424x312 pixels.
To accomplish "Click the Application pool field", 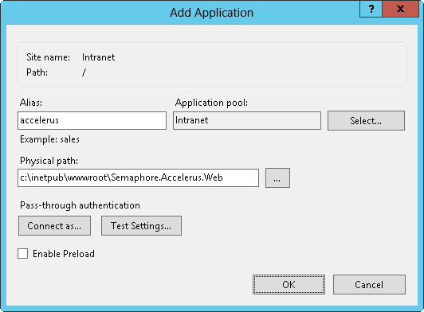I will tap(247, 120).
